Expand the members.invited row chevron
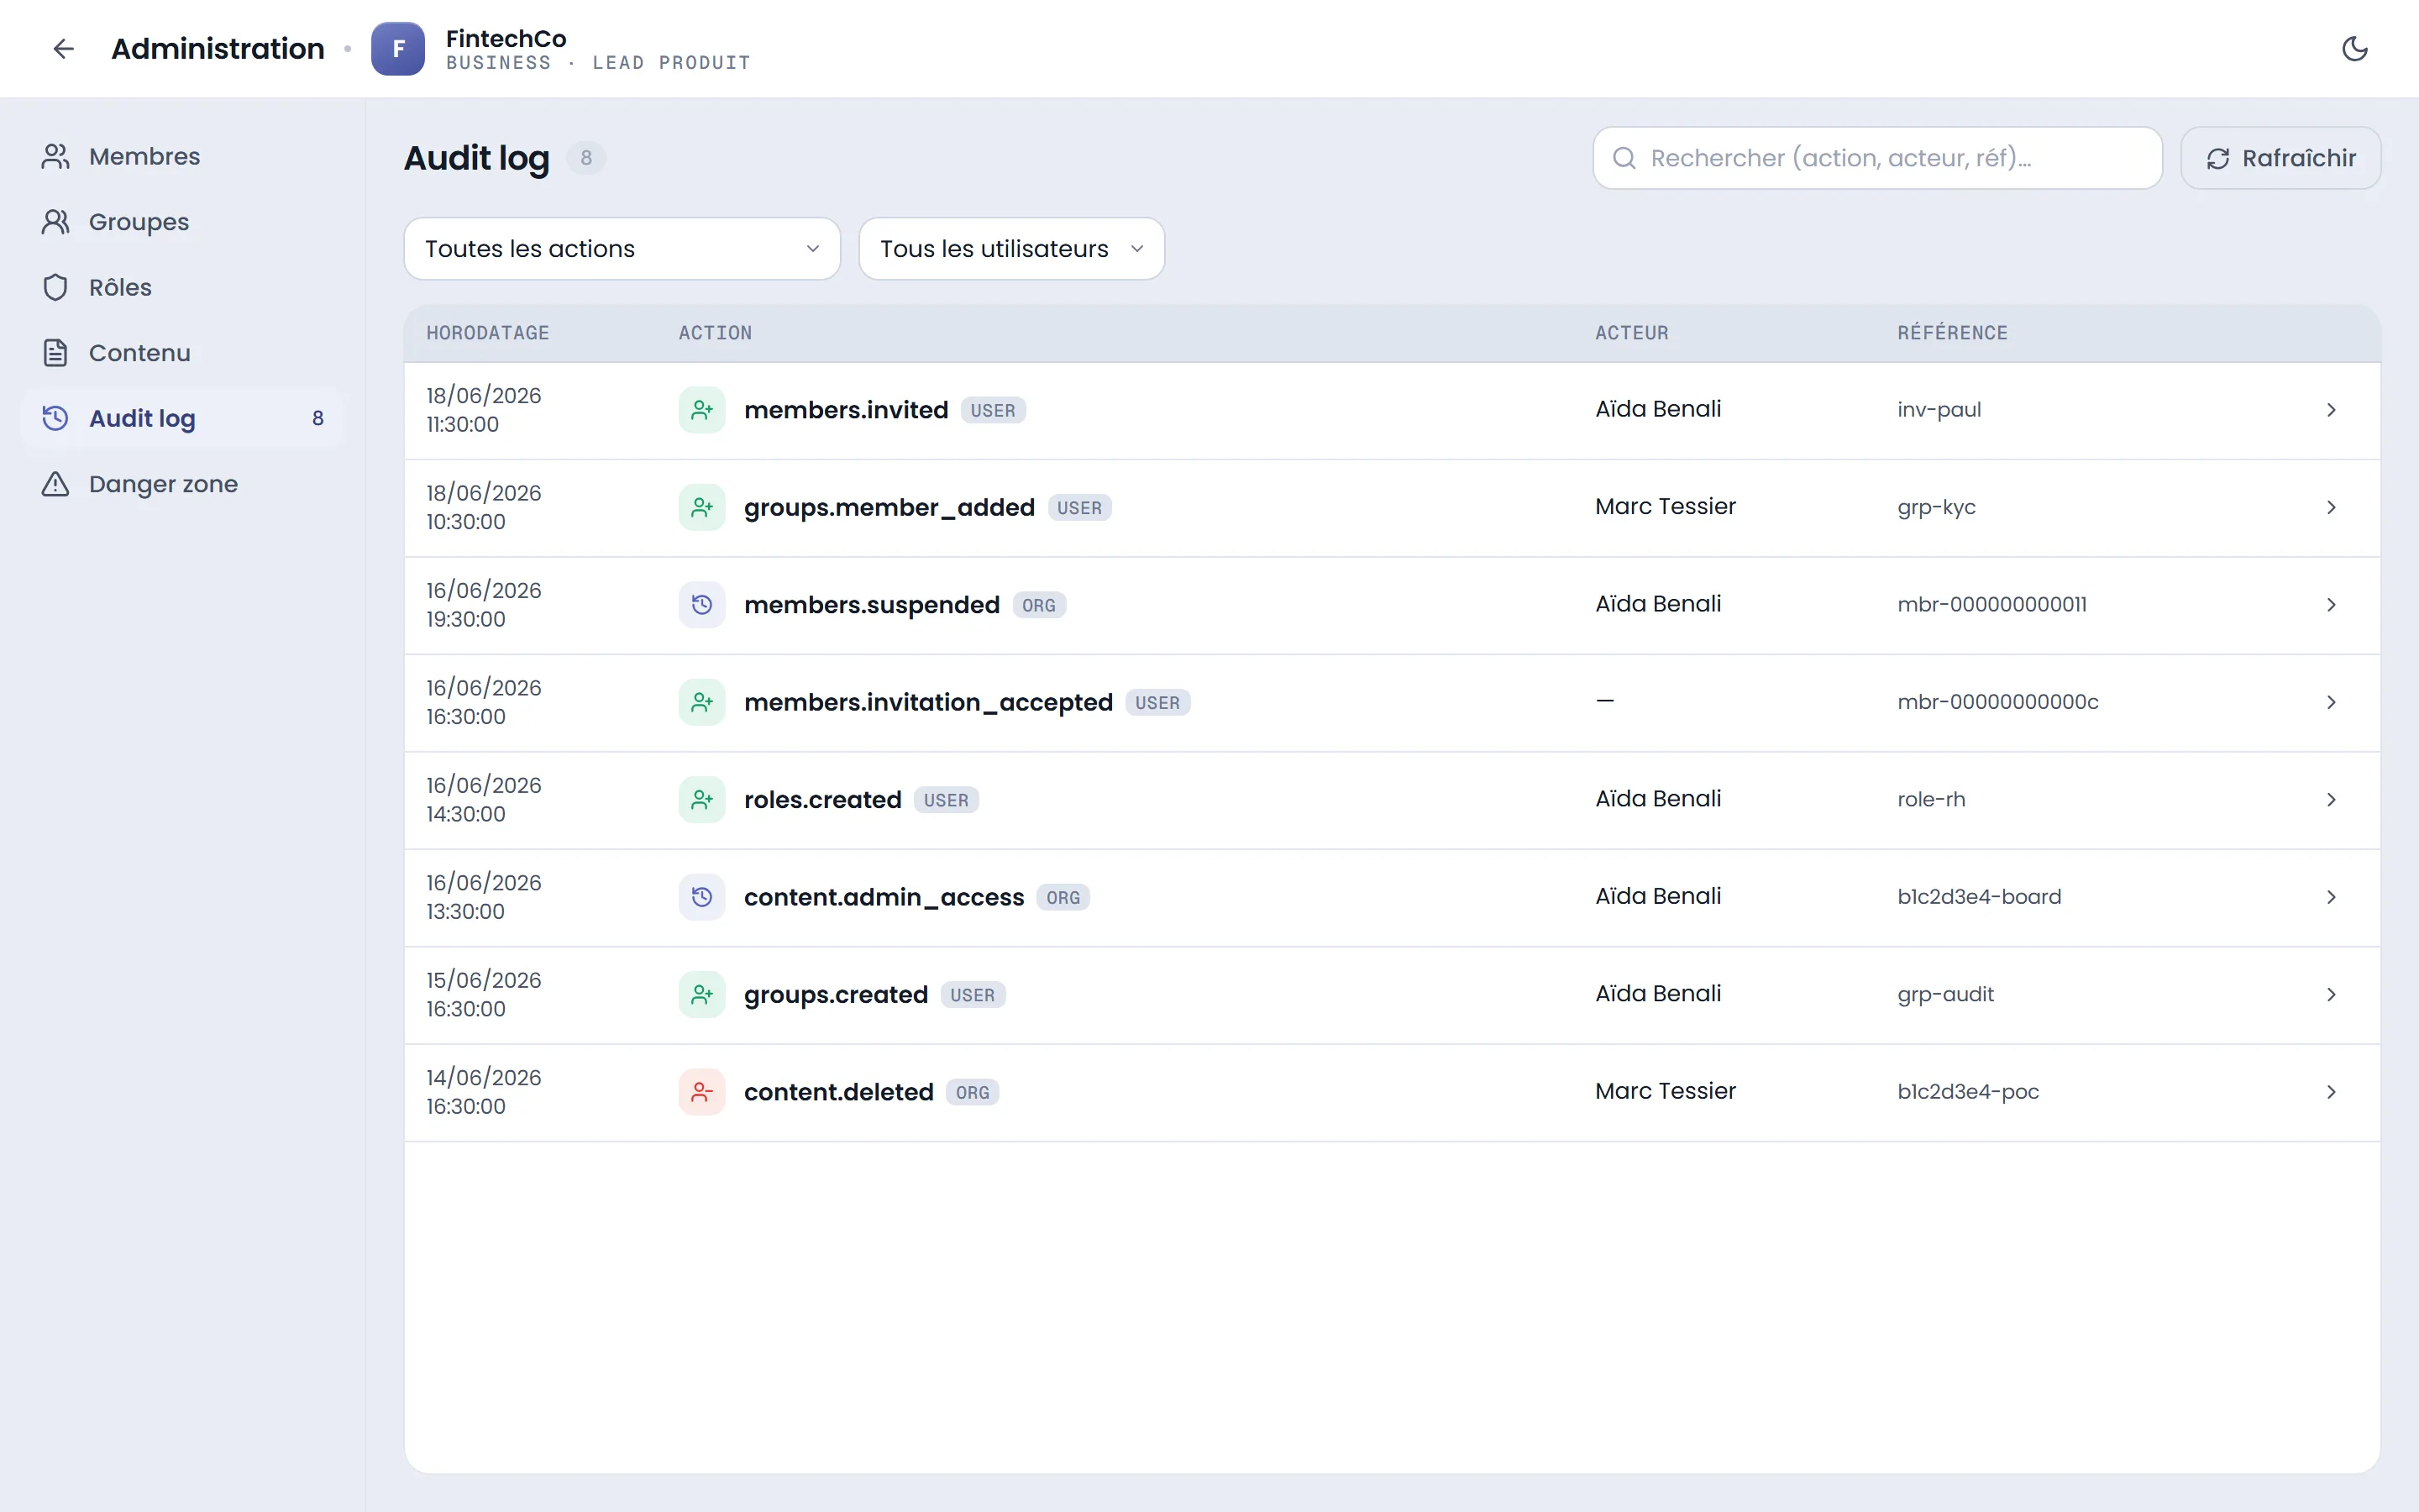Screen dimensions: 2419x1512 pyautogui.click(x=2331, y=410)
